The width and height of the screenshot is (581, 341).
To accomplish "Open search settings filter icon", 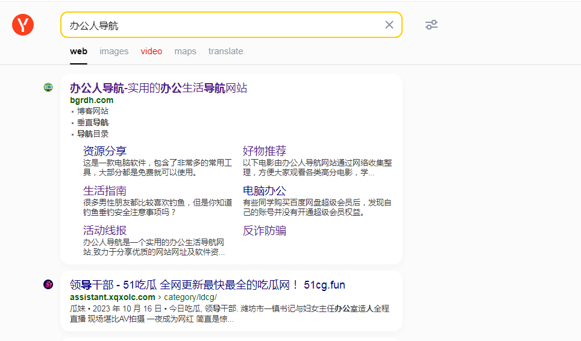I will (x=431, y=25).
